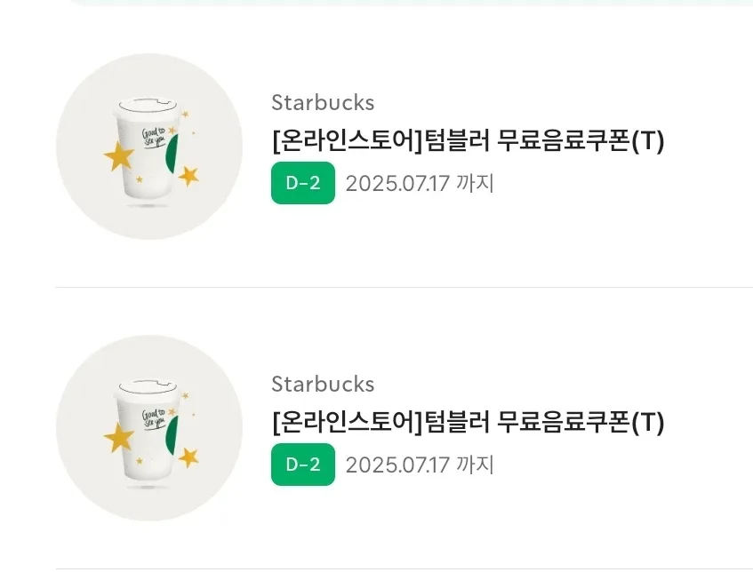Click the 'Good to see you' text on the second cup
This screenshot has height=572, width=753.
pyautogui.click(x=154, y=419)
